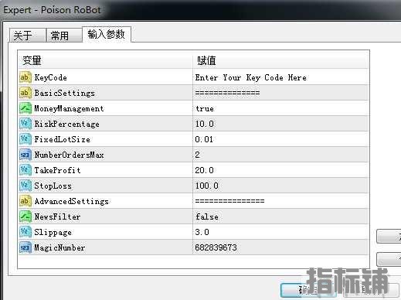Select the NewsFilter variable name
The height and width of the screenshot is (300, 401).
(57, 216)
